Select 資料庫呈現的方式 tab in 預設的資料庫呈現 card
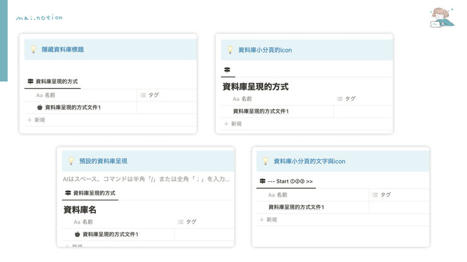This screenshot has height=262, width=467. [90, 193]
